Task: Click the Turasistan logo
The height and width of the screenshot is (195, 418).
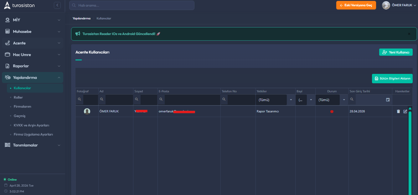Action: click(x=19, y=5)
